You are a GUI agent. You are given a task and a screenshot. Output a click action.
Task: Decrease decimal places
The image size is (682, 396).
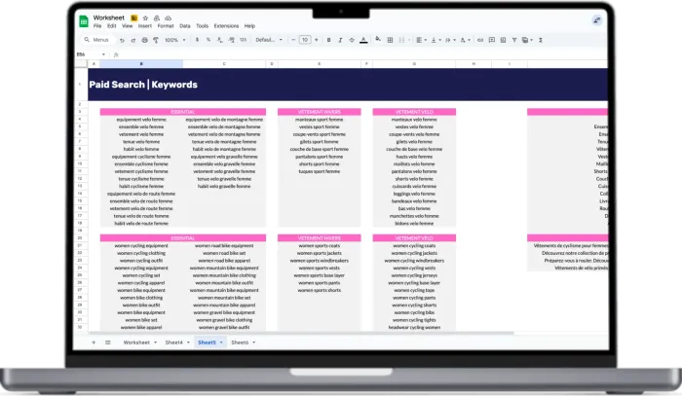point(219,40)
